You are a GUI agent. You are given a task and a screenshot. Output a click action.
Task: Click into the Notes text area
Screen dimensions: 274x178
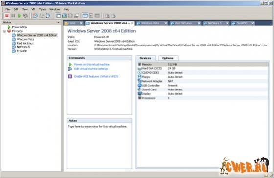(x=99, y=146)
